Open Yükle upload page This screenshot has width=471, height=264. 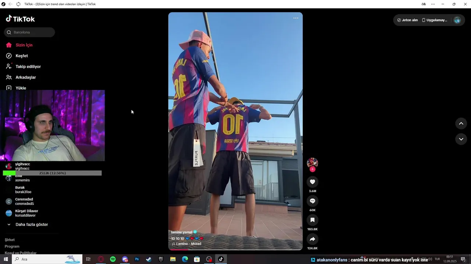tap(21, 88)
